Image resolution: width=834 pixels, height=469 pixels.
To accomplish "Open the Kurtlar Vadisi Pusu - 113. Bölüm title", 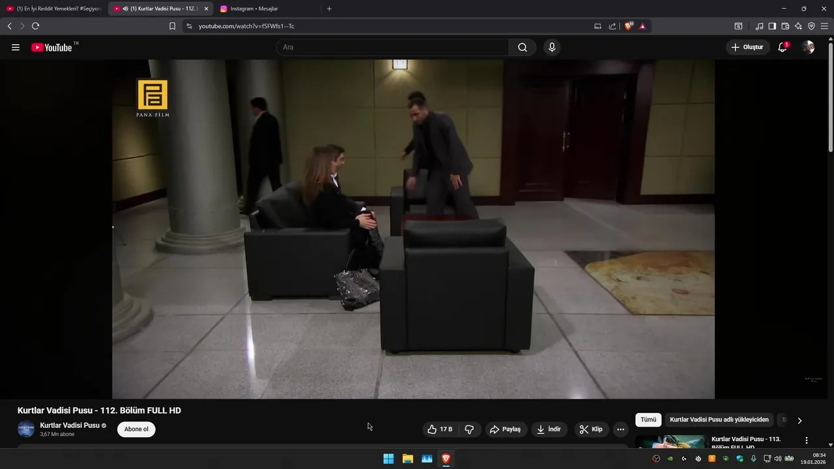I will click(746, 443).
